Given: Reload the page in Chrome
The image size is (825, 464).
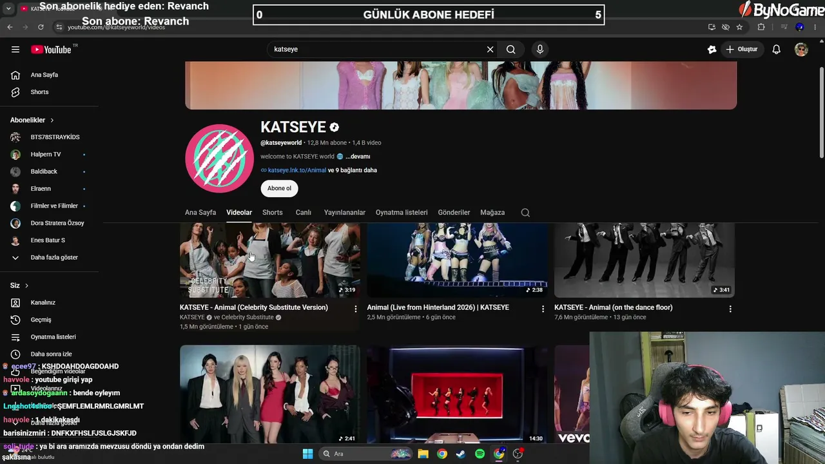Looking at the screenshot, I should 41,27.
